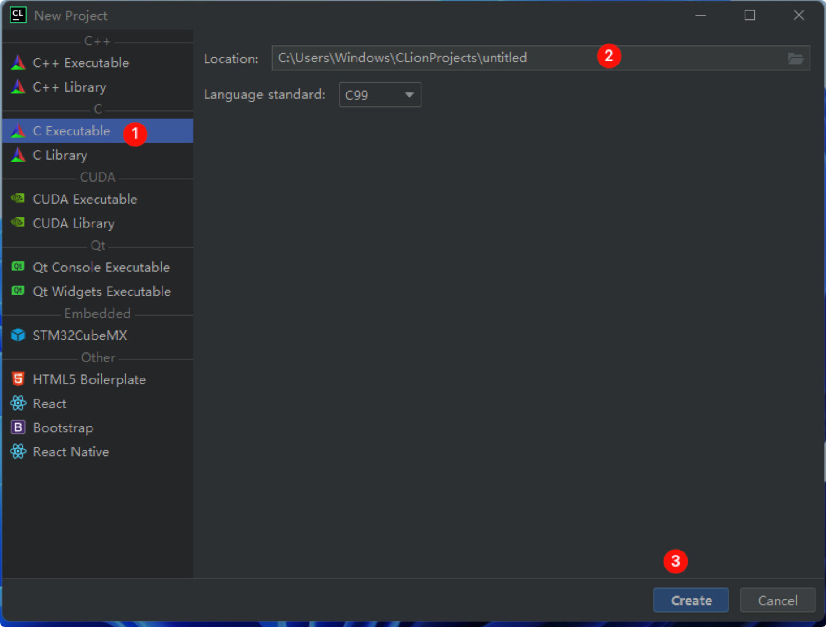Choose CUDA Library project type
This screenshot has width=826, height=627.
click(x=73, y=224)
